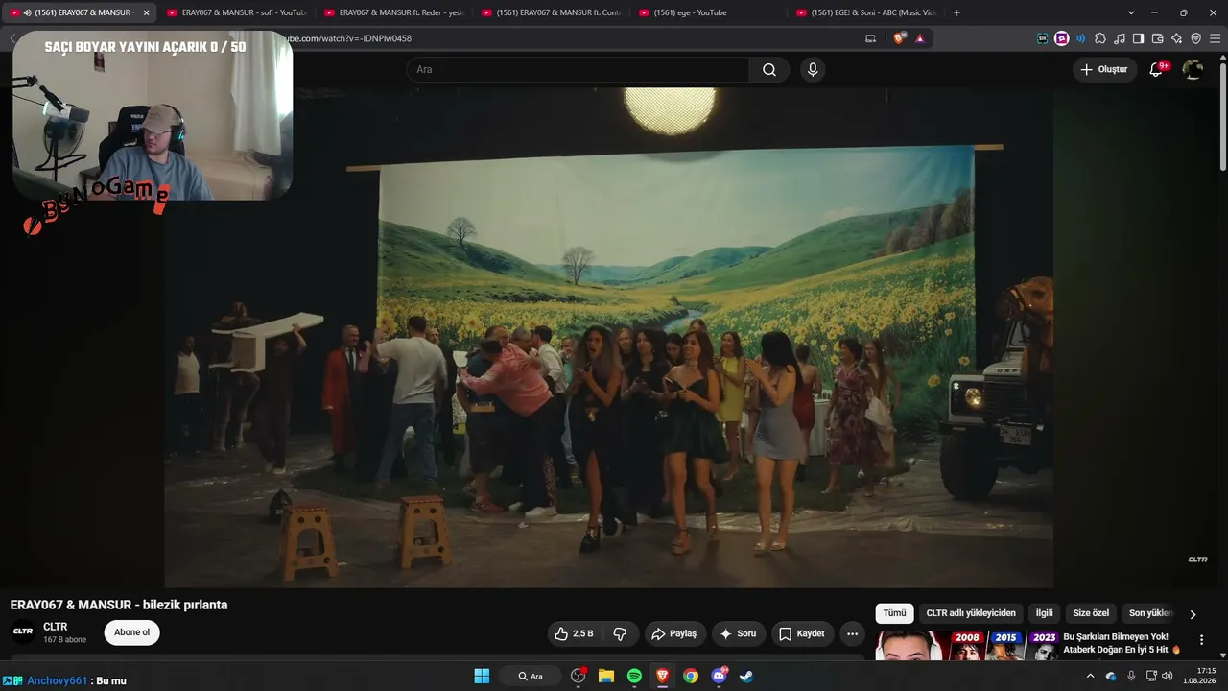Viewport: 1228px width, 691px height.
Task: Show more filter chips with right arrow
Action: (x=1193, y=614)
